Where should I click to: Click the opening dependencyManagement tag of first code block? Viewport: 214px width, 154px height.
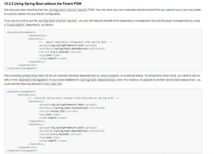tap(21, 32)
